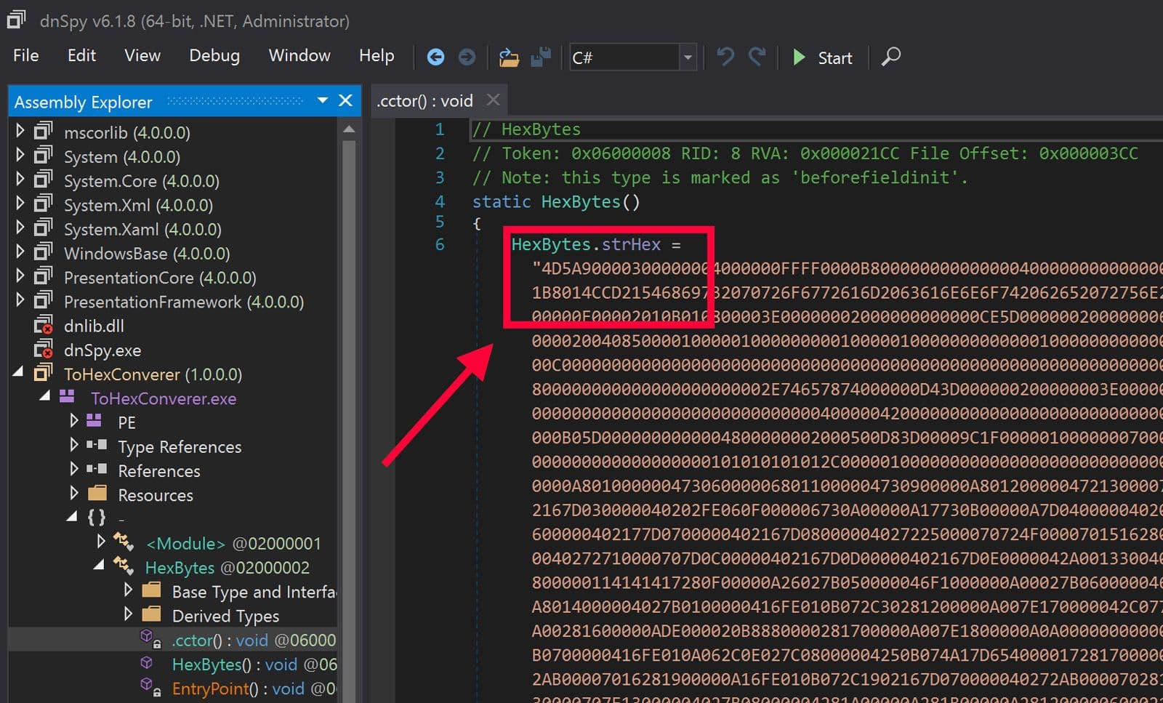Click the dnSpy.exe assembly icon
This screenshot has width=1163, height=703.
coord(44,349)
